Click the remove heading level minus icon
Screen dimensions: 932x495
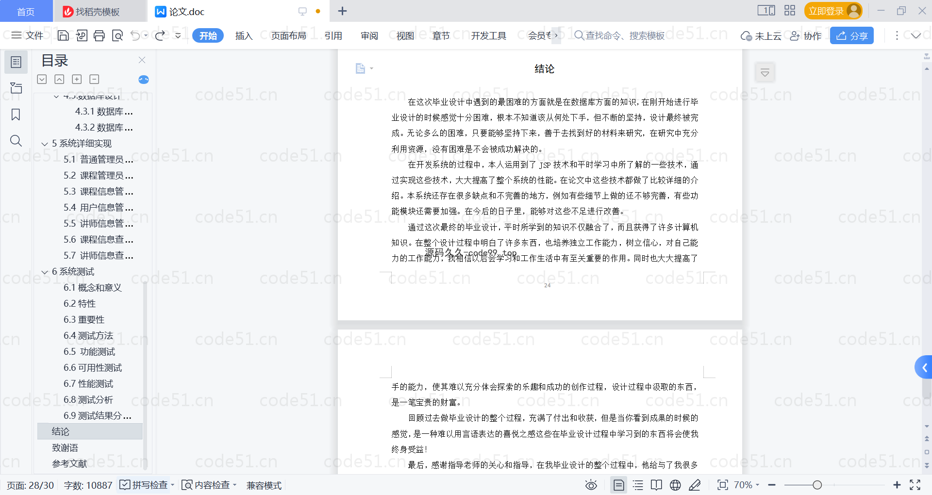coord(94,79)
